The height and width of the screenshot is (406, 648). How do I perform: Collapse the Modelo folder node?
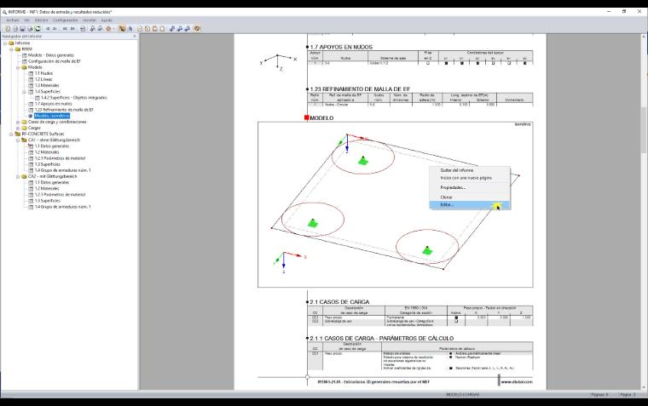point(18,67)
